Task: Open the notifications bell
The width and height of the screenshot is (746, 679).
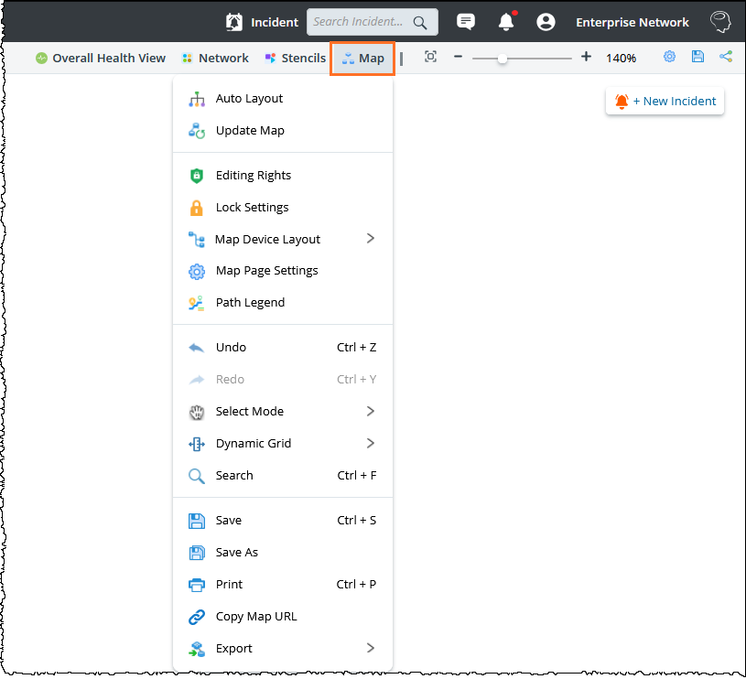Action: coord(506,22)
